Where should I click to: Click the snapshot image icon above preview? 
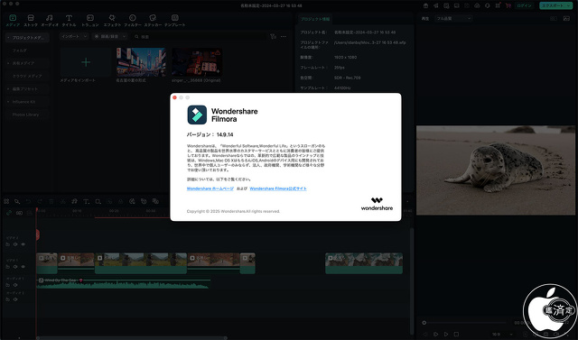566,18
